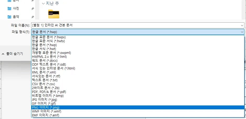Image resolution: width=246 pixels, height=119 pixels.
Task: Choose PDF, PDF/A 문서 (*.pdf)
Action: (x=138, y=92)
